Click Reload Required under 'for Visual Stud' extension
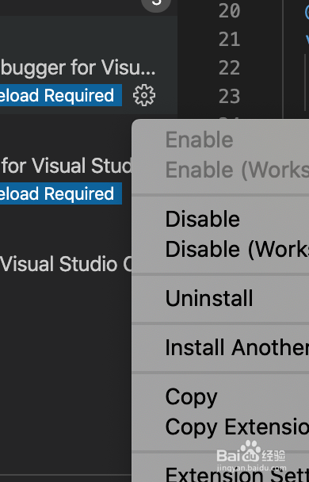This screenshot has width=309, height=482. pyautogui.click(x=61, y=193)
